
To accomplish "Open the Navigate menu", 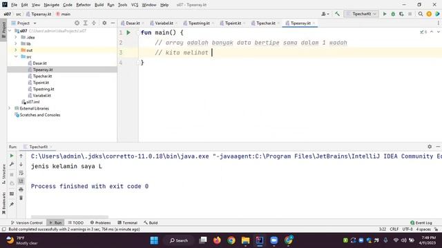I will click(52, 5).
